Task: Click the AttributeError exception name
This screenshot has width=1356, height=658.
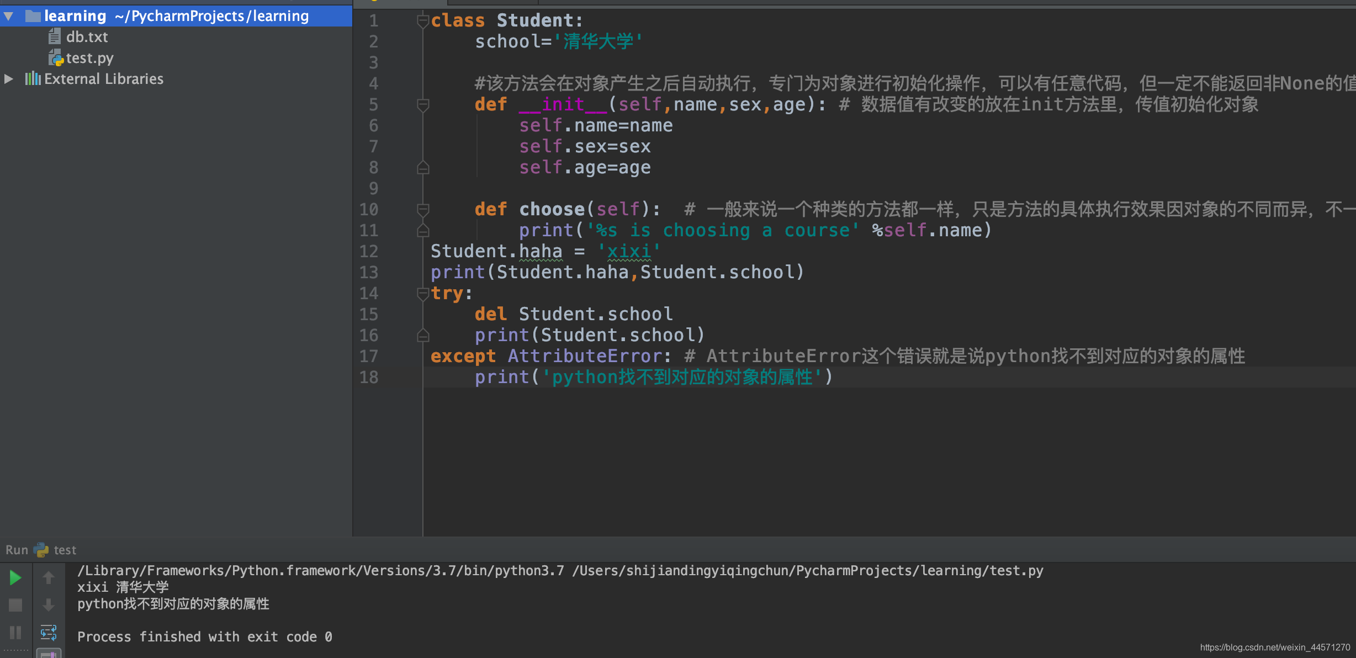Action: [585, 357]
